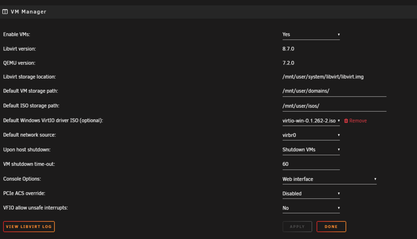Image resolution: width=417 pixels, height=239 pixels.
Task: Click the View Libvirt Log button
Action: click(x=29, y=227)
